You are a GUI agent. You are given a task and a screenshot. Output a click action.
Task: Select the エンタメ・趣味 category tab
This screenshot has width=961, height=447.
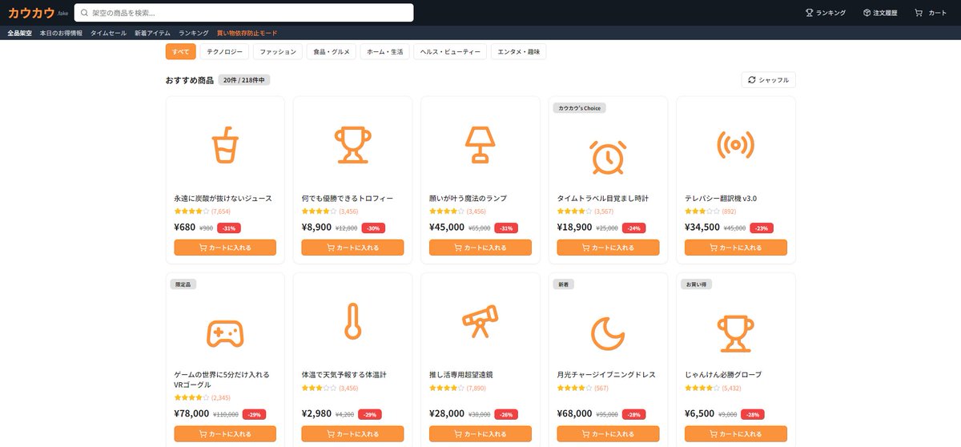pos(519,51)
